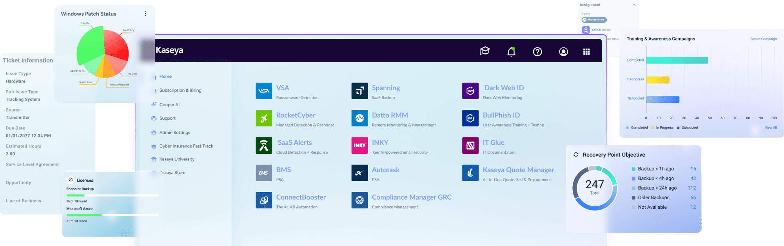Open the ConnectBooster title link
The width and height of the screenshot is (784, 246).
301,197
